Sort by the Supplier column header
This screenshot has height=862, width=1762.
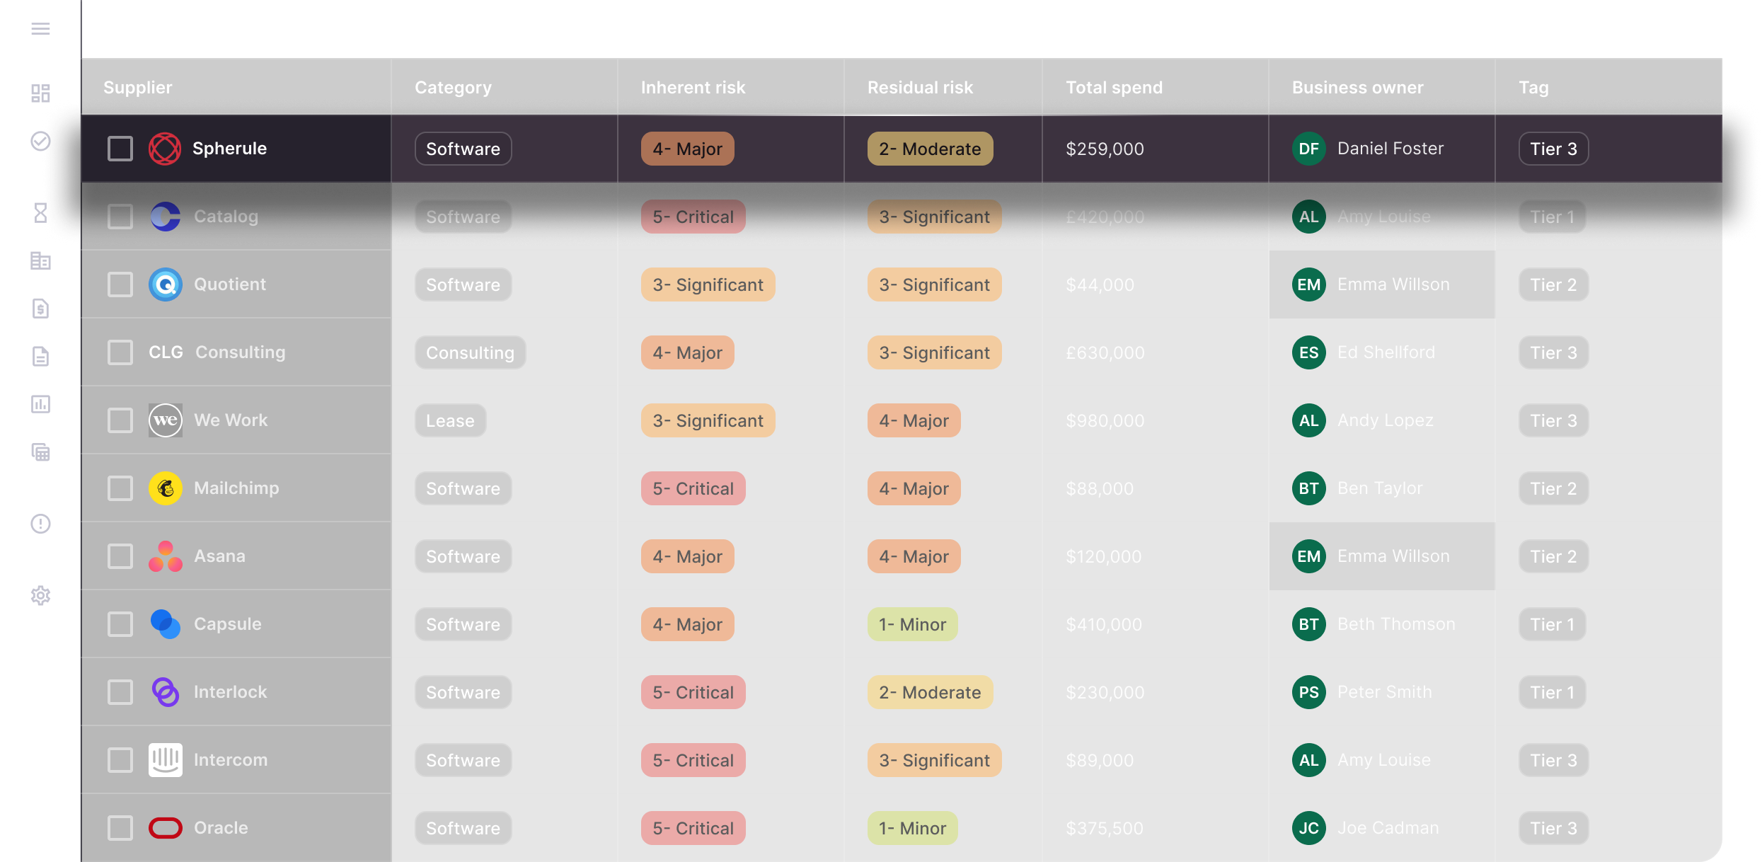tap(138, 88)
